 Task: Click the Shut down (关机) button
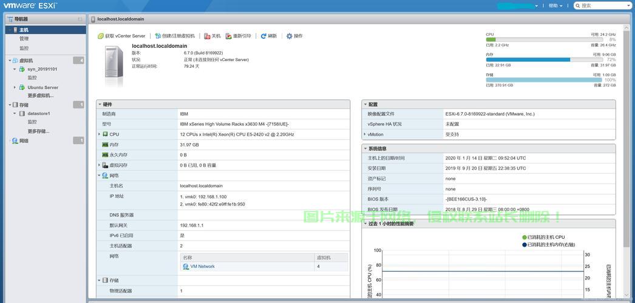212,36
